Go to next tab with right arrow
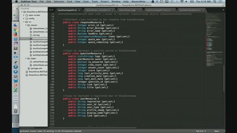Viewport: 237px width, 133px height. [53, 10]
